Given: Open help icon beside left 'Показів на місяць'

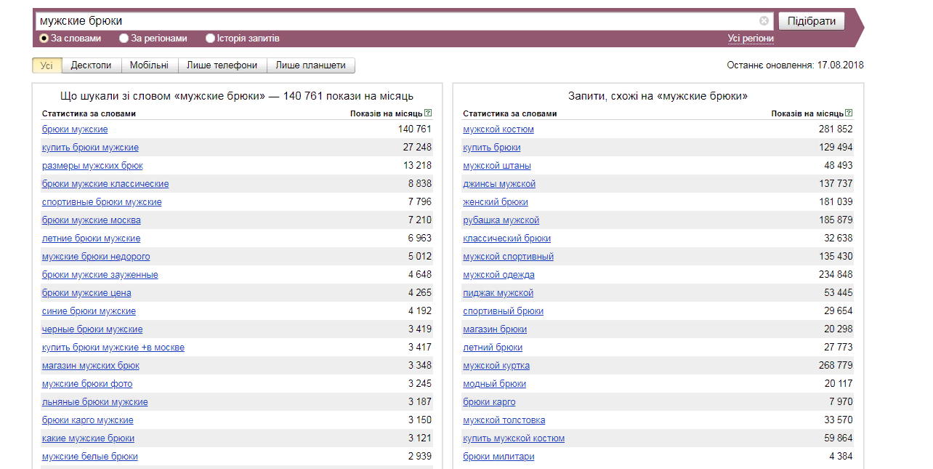Looking at the screenshot, I should (428, 113).
